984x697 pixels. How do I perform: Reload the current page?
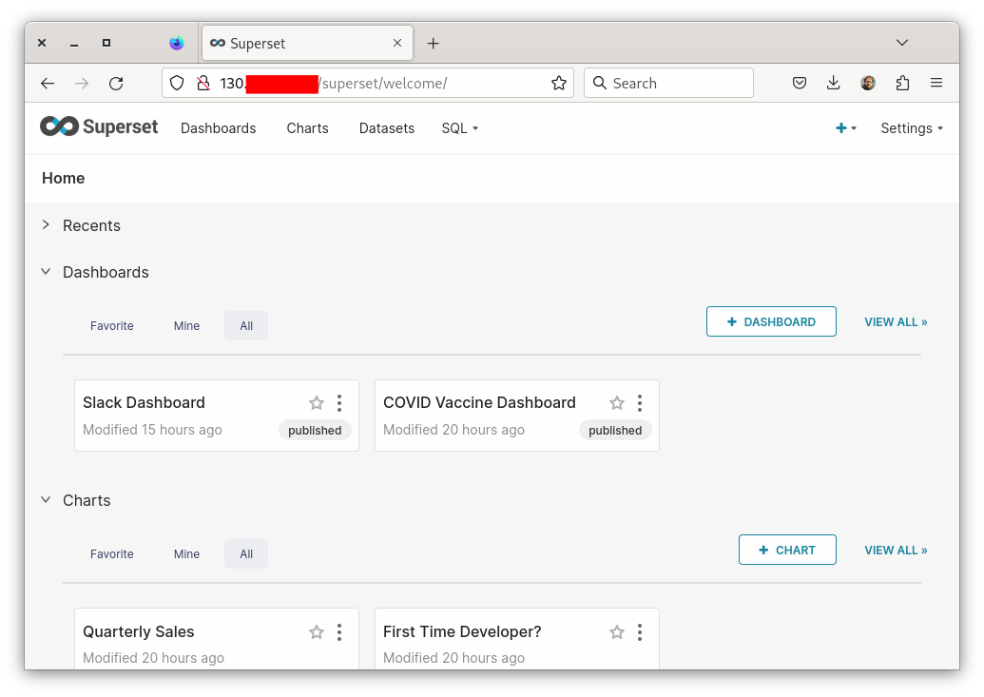[116, 84]
